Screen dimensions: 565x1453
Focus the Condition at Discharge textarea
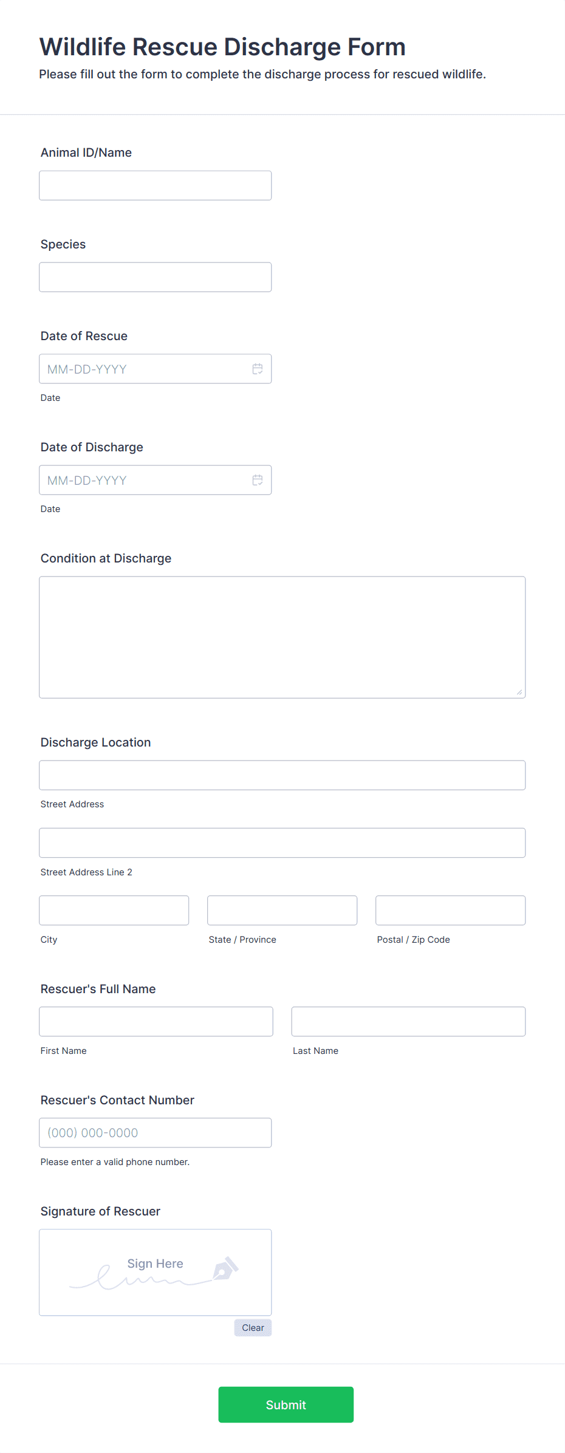pos(282,637)
